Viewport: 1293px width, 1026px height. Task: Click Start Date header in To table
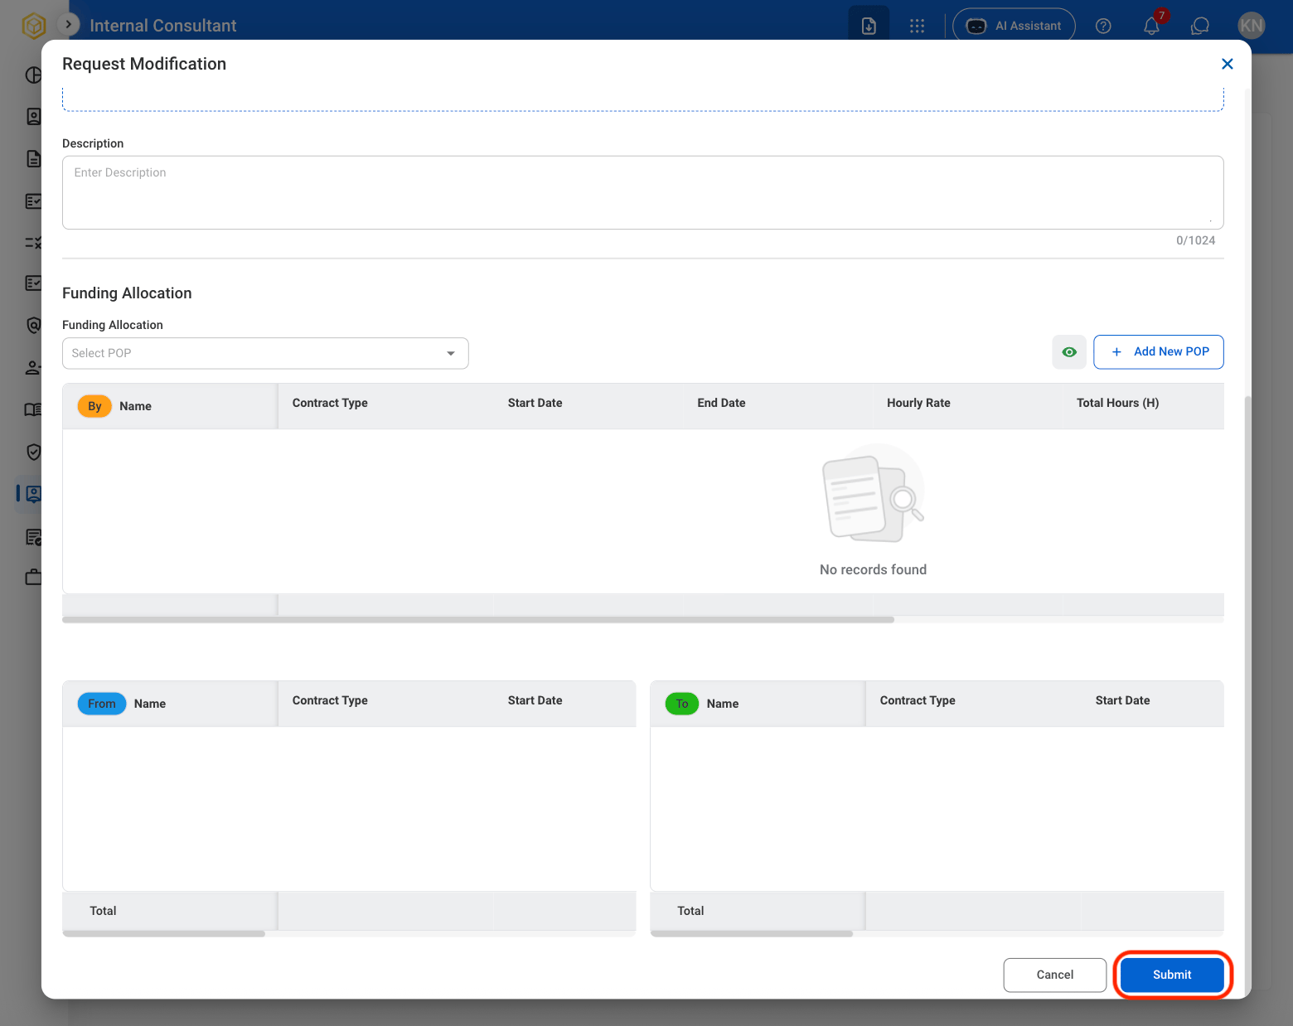click(1122, 700)
